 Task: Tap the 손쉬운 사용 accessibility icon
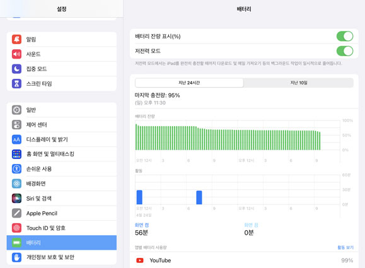coord(16,169)
